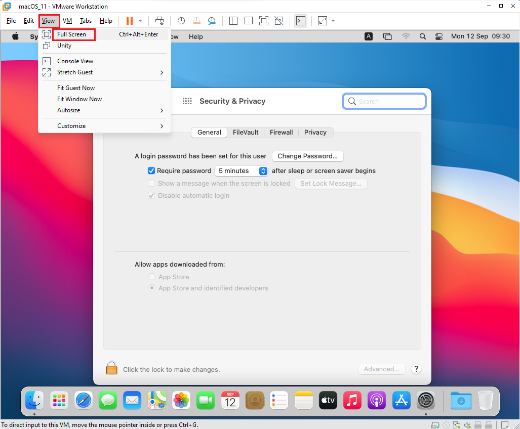This screenshot has width=520, height=429.
Task: Open the App Store Dock icon
Action: click(402, 401)
